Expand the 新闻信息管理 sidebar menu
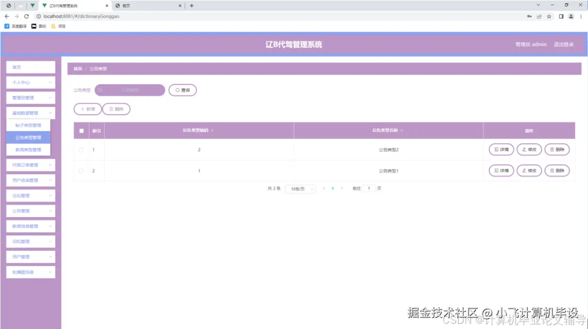Image resolution: width=588 pixels, height=329 pixels. click(x=31, y=226)
